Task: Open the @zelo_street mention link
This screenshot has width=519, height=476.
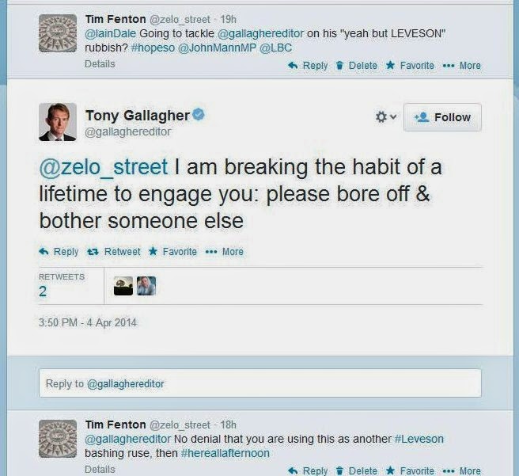Action: pyautogui.click(x=104, y=167)
